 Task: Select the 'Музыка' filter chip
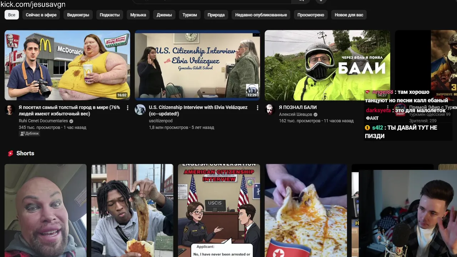point(138,15)
